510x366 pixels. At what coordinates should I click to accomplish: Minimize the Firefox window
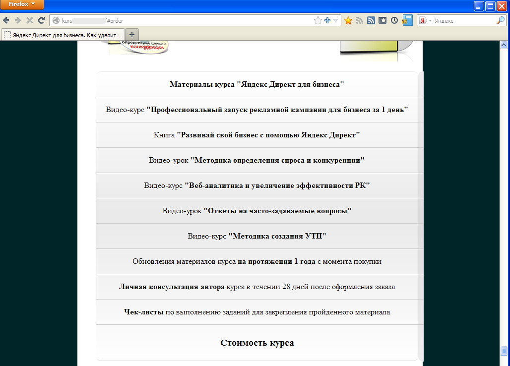pos(479,6)
